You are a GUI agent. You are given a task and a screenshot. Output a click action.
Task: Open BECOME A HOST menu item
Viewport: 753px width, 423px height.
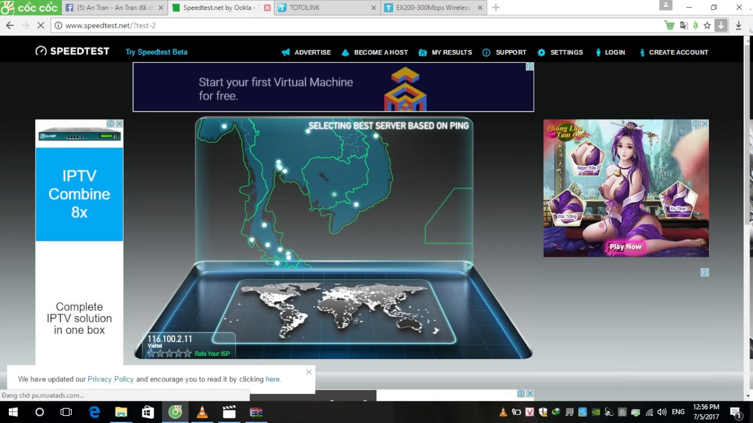click(374, 52)
